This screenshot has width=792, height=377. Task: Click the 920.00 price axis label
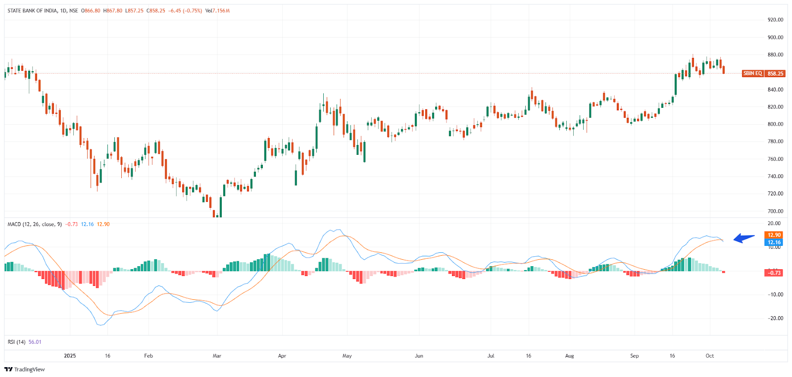coord(775,20)
